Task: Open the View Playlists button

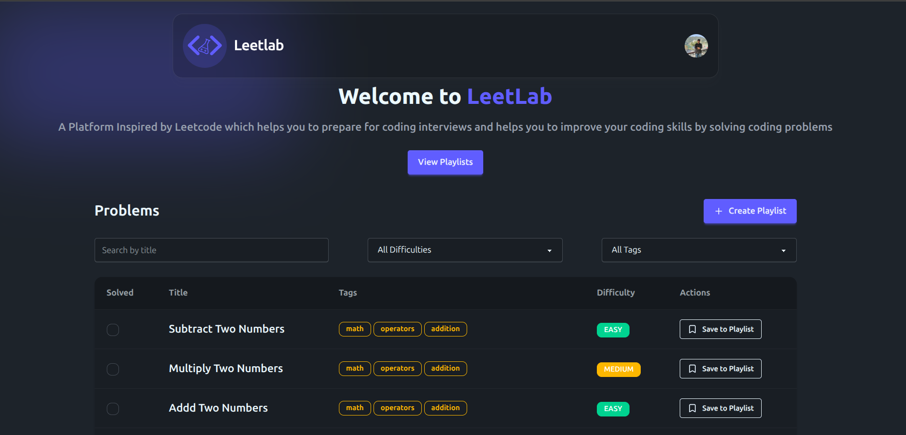Action: [445, 162]
